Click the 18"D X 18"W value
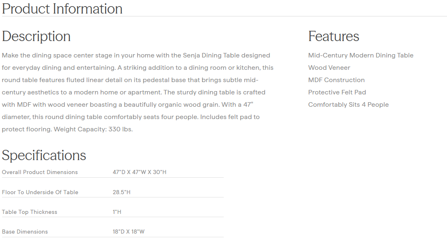Screen dimensions: 447x250 tap(128, 232)
